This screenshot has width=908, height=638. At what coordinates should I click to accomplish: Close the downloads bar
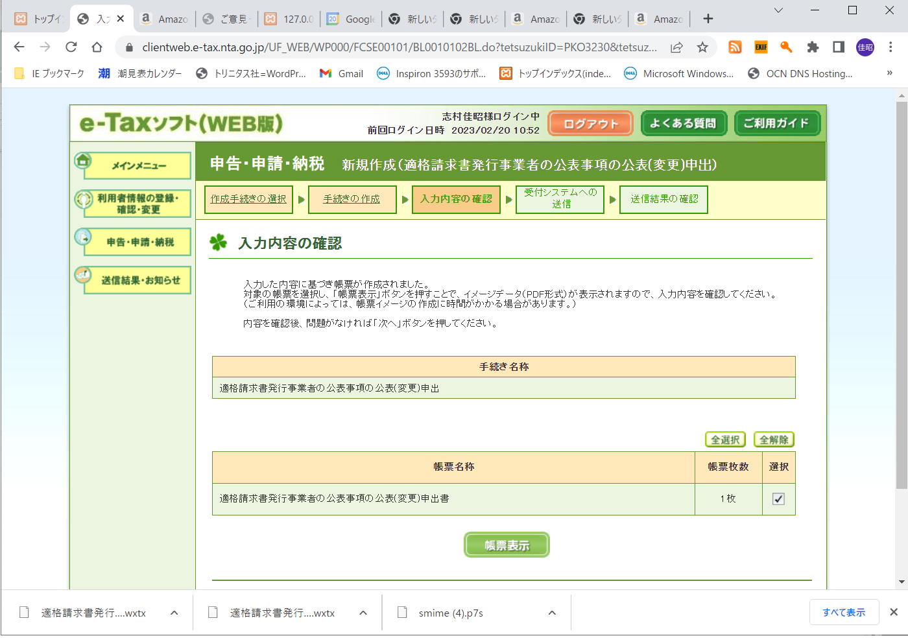894,612
